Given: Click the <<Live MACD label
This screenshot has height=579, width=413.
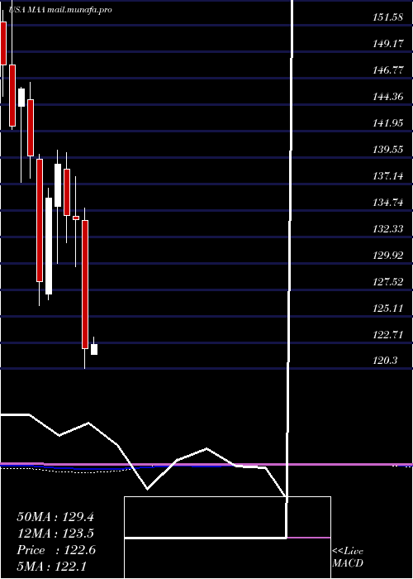Looking at the screenshot, I should coord(348,557).
